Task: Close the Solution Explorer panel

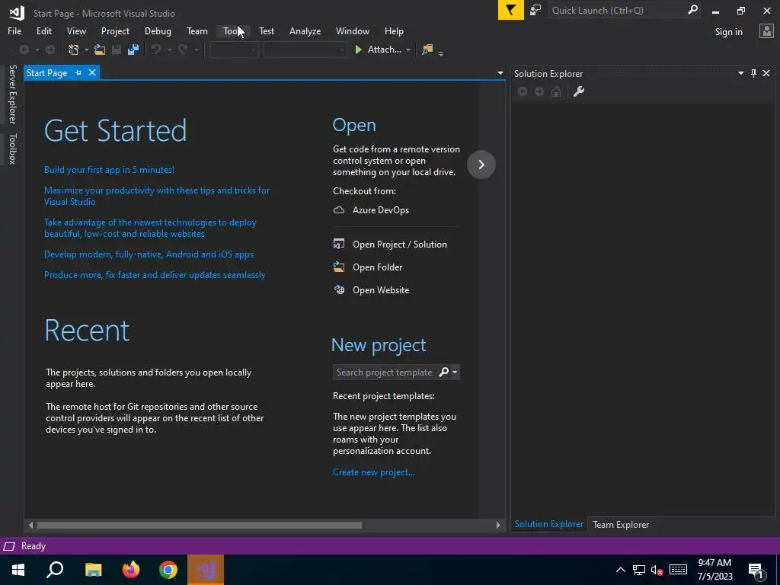Action: pos(766,74)
